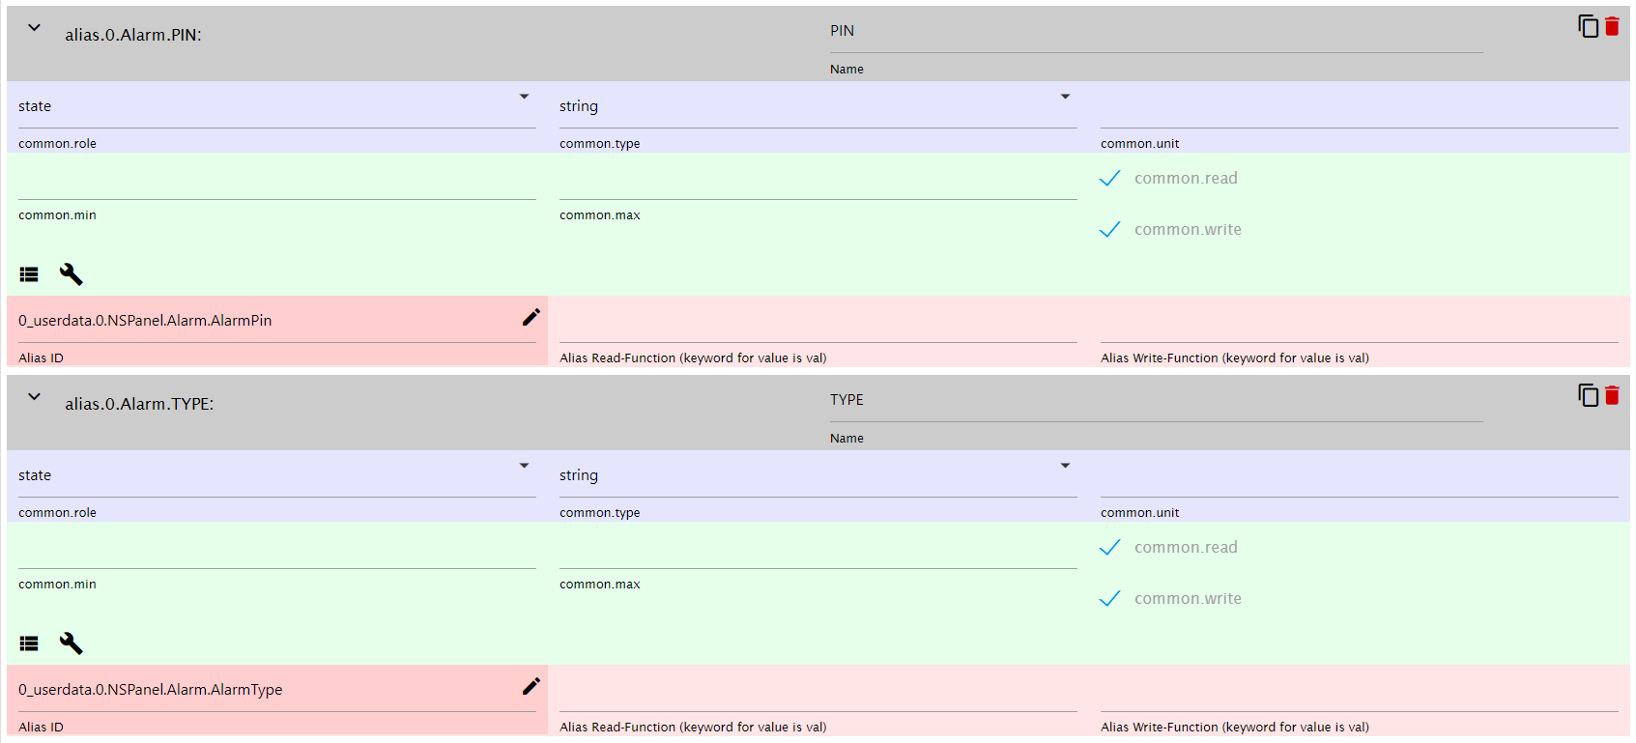Image resolution: width=1636 pixels, height=743 pixels.
Task: Edit the AlarmPin alias ID with pencil
Action: pyautogui.click(x=531, y=317)
